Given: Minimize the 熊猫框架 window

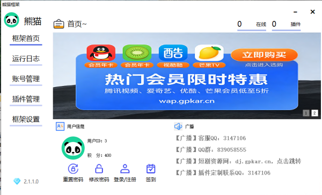Looking at the screenshot, I should [295, 12].
